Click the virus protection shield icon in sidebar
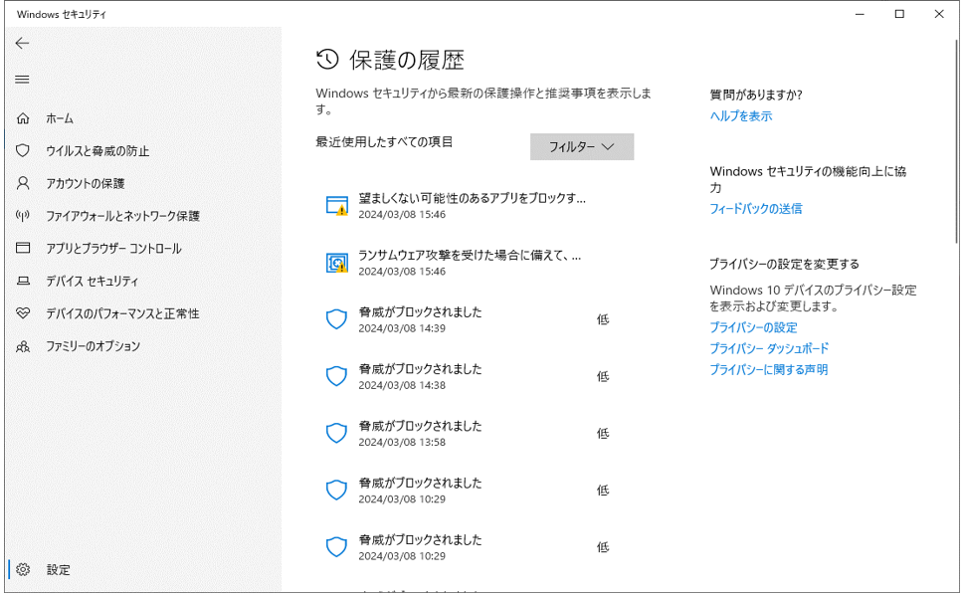The image size is (964, 596). [23, 150]
